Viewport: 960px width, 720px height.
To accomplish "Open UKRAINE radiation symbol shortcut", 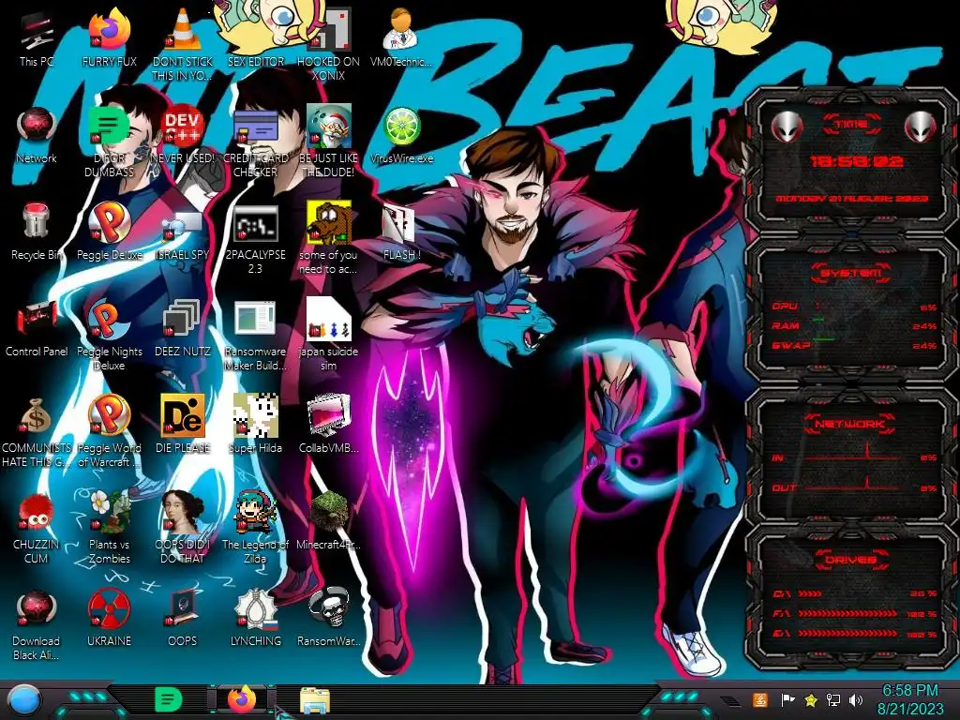I will click(109, 619).
